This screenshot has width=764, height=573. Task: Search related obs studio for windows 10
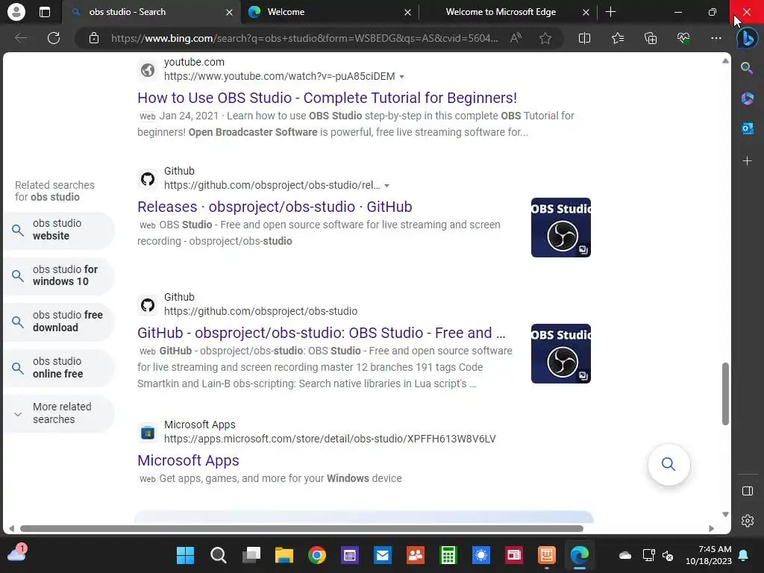(x=58, y=275)
